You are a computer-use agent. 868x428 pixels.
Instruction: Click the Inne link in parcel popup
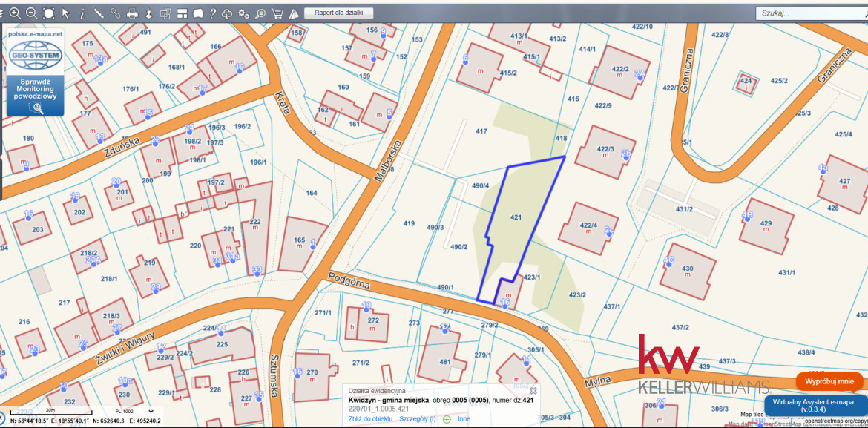[x=464, y=419]
